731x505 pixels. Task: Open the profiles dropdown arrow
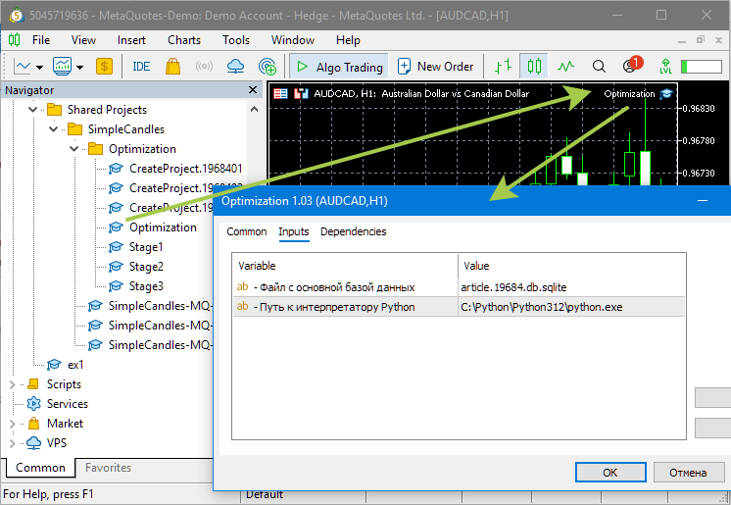[x=79, y=68]
